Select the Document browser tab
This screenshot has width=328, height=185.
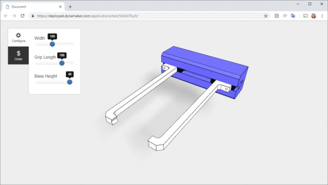pos(34,7)
